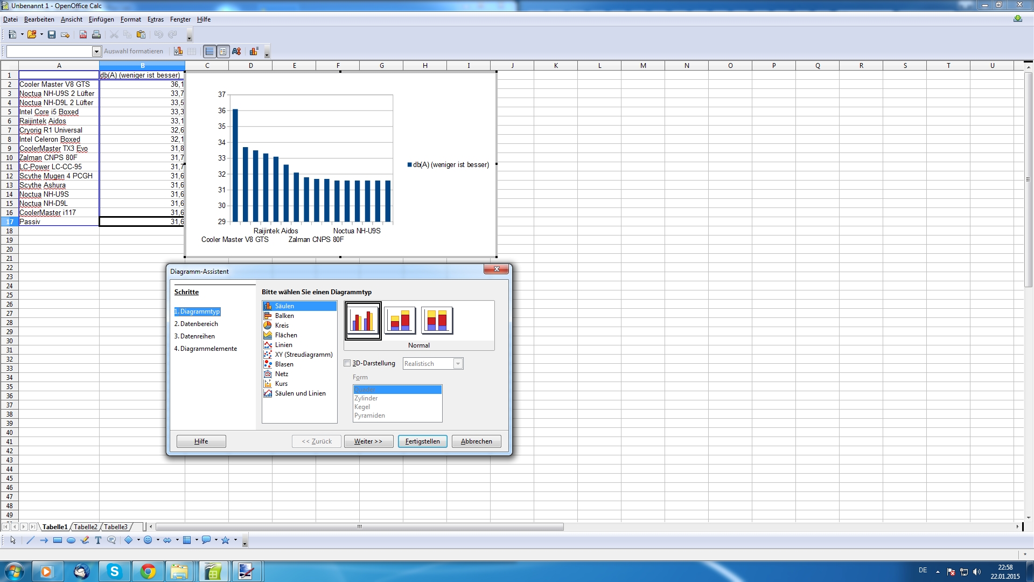Select the stars shapes tool
1034x582 pixels.
click(x=226, y=540)
